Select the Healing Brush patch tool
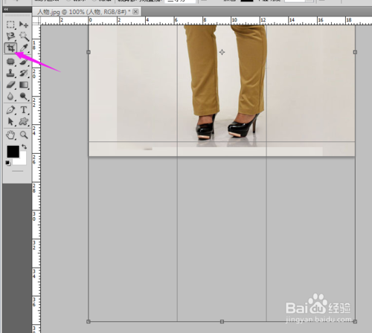 10,61
